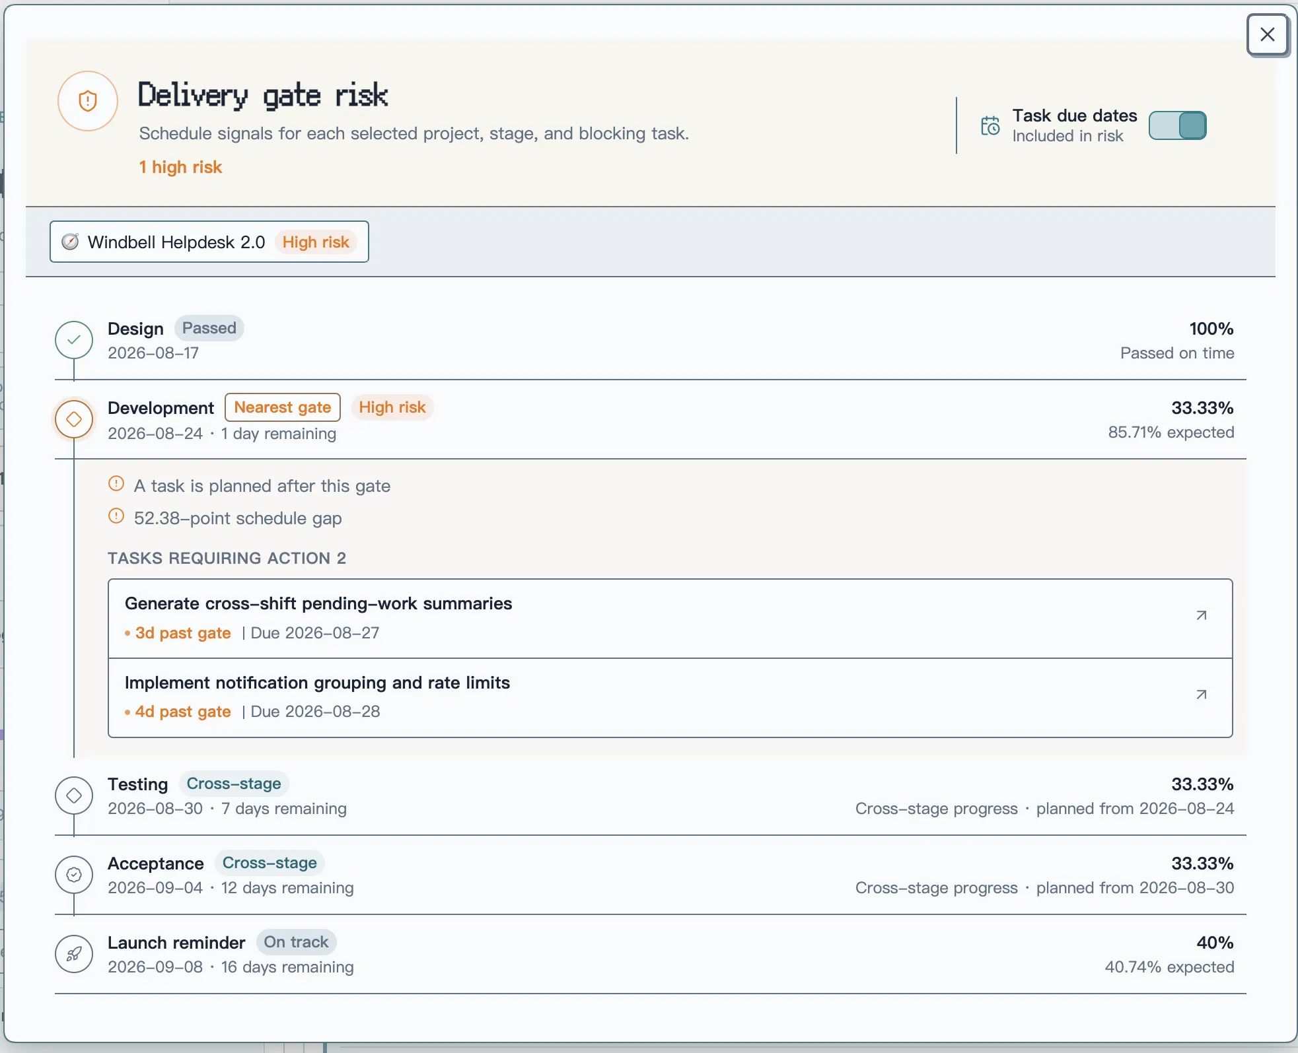Click the calendar clock icon beside Task due dates

(990, 125)
